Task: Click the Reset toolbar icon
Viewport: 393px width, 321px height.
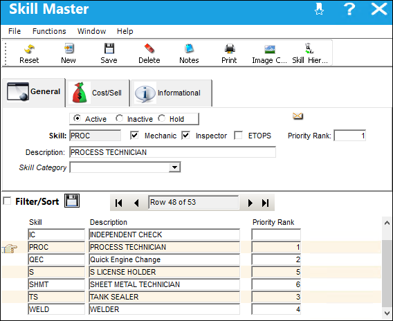Action: pos(29,53)
